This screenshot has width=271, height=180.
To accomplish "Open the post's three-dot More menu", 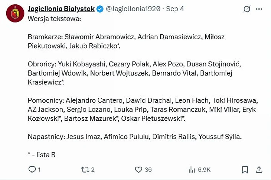I will click(261, 9).
